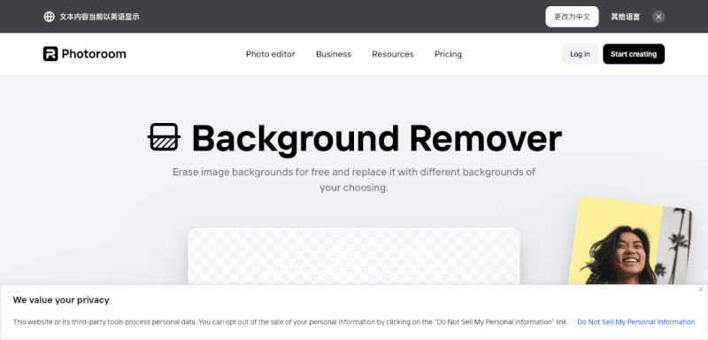Click the Background Remover heading icon
The image size is (708, 340).
(164, 137)
